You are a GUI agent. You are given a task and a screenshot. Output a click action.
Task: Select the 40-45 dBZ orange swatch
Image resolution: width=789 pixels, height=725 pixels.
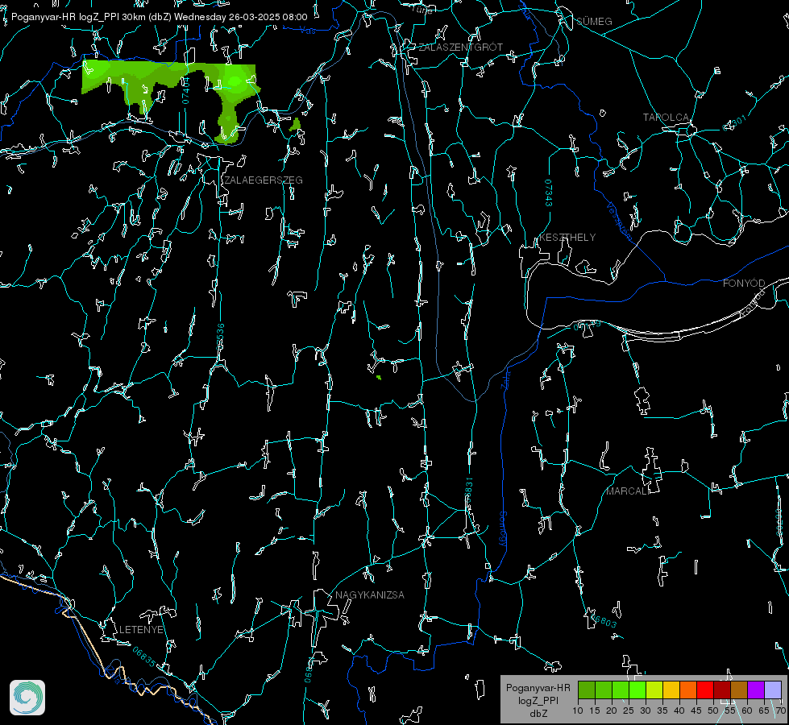click(688, 690)
